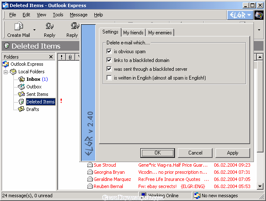Click '24 message(s), 0 unread' status text
This screenshot has width=266, height=201.
27,196
